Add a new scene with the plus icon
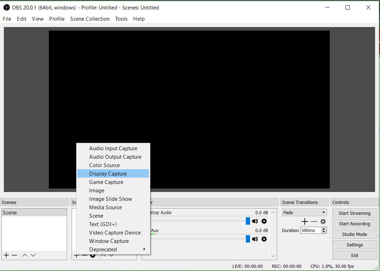The image size is (380, 271). tap(6, 255)
